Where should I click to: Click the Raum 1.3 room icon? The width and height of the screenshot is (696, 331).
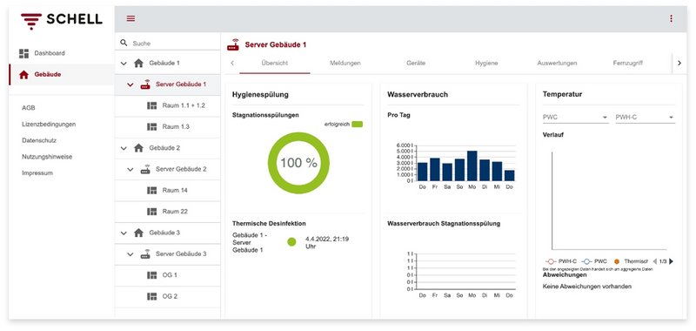tap(151, 126)
